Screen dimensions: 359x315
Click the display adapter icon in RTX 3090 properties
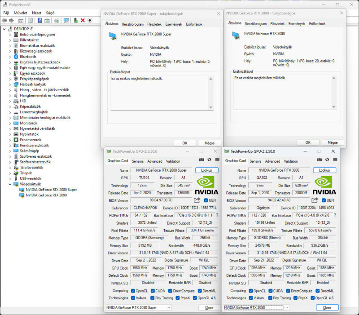click(x=236, y=35)
